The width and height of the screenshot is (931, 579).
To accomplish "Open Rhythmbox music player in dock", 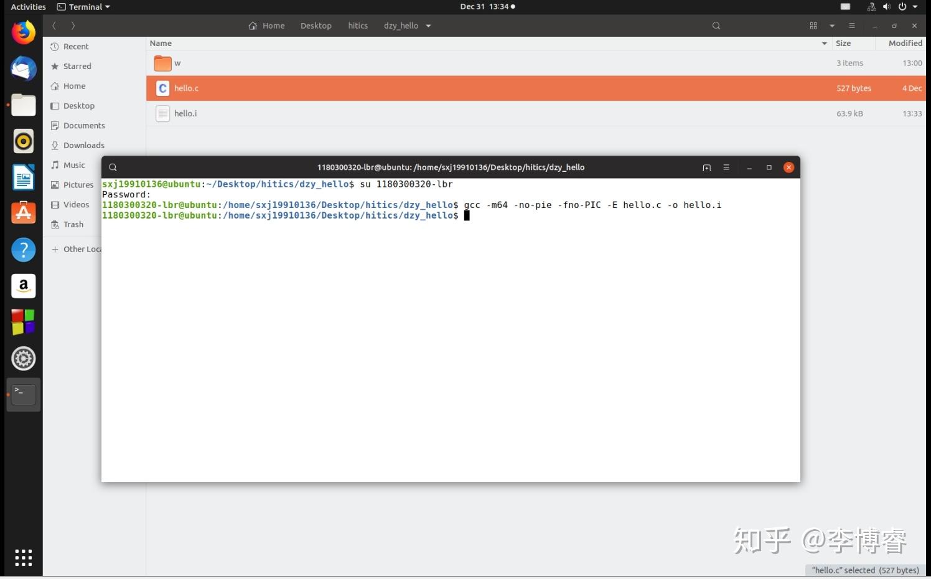I will tap(24, 141).
